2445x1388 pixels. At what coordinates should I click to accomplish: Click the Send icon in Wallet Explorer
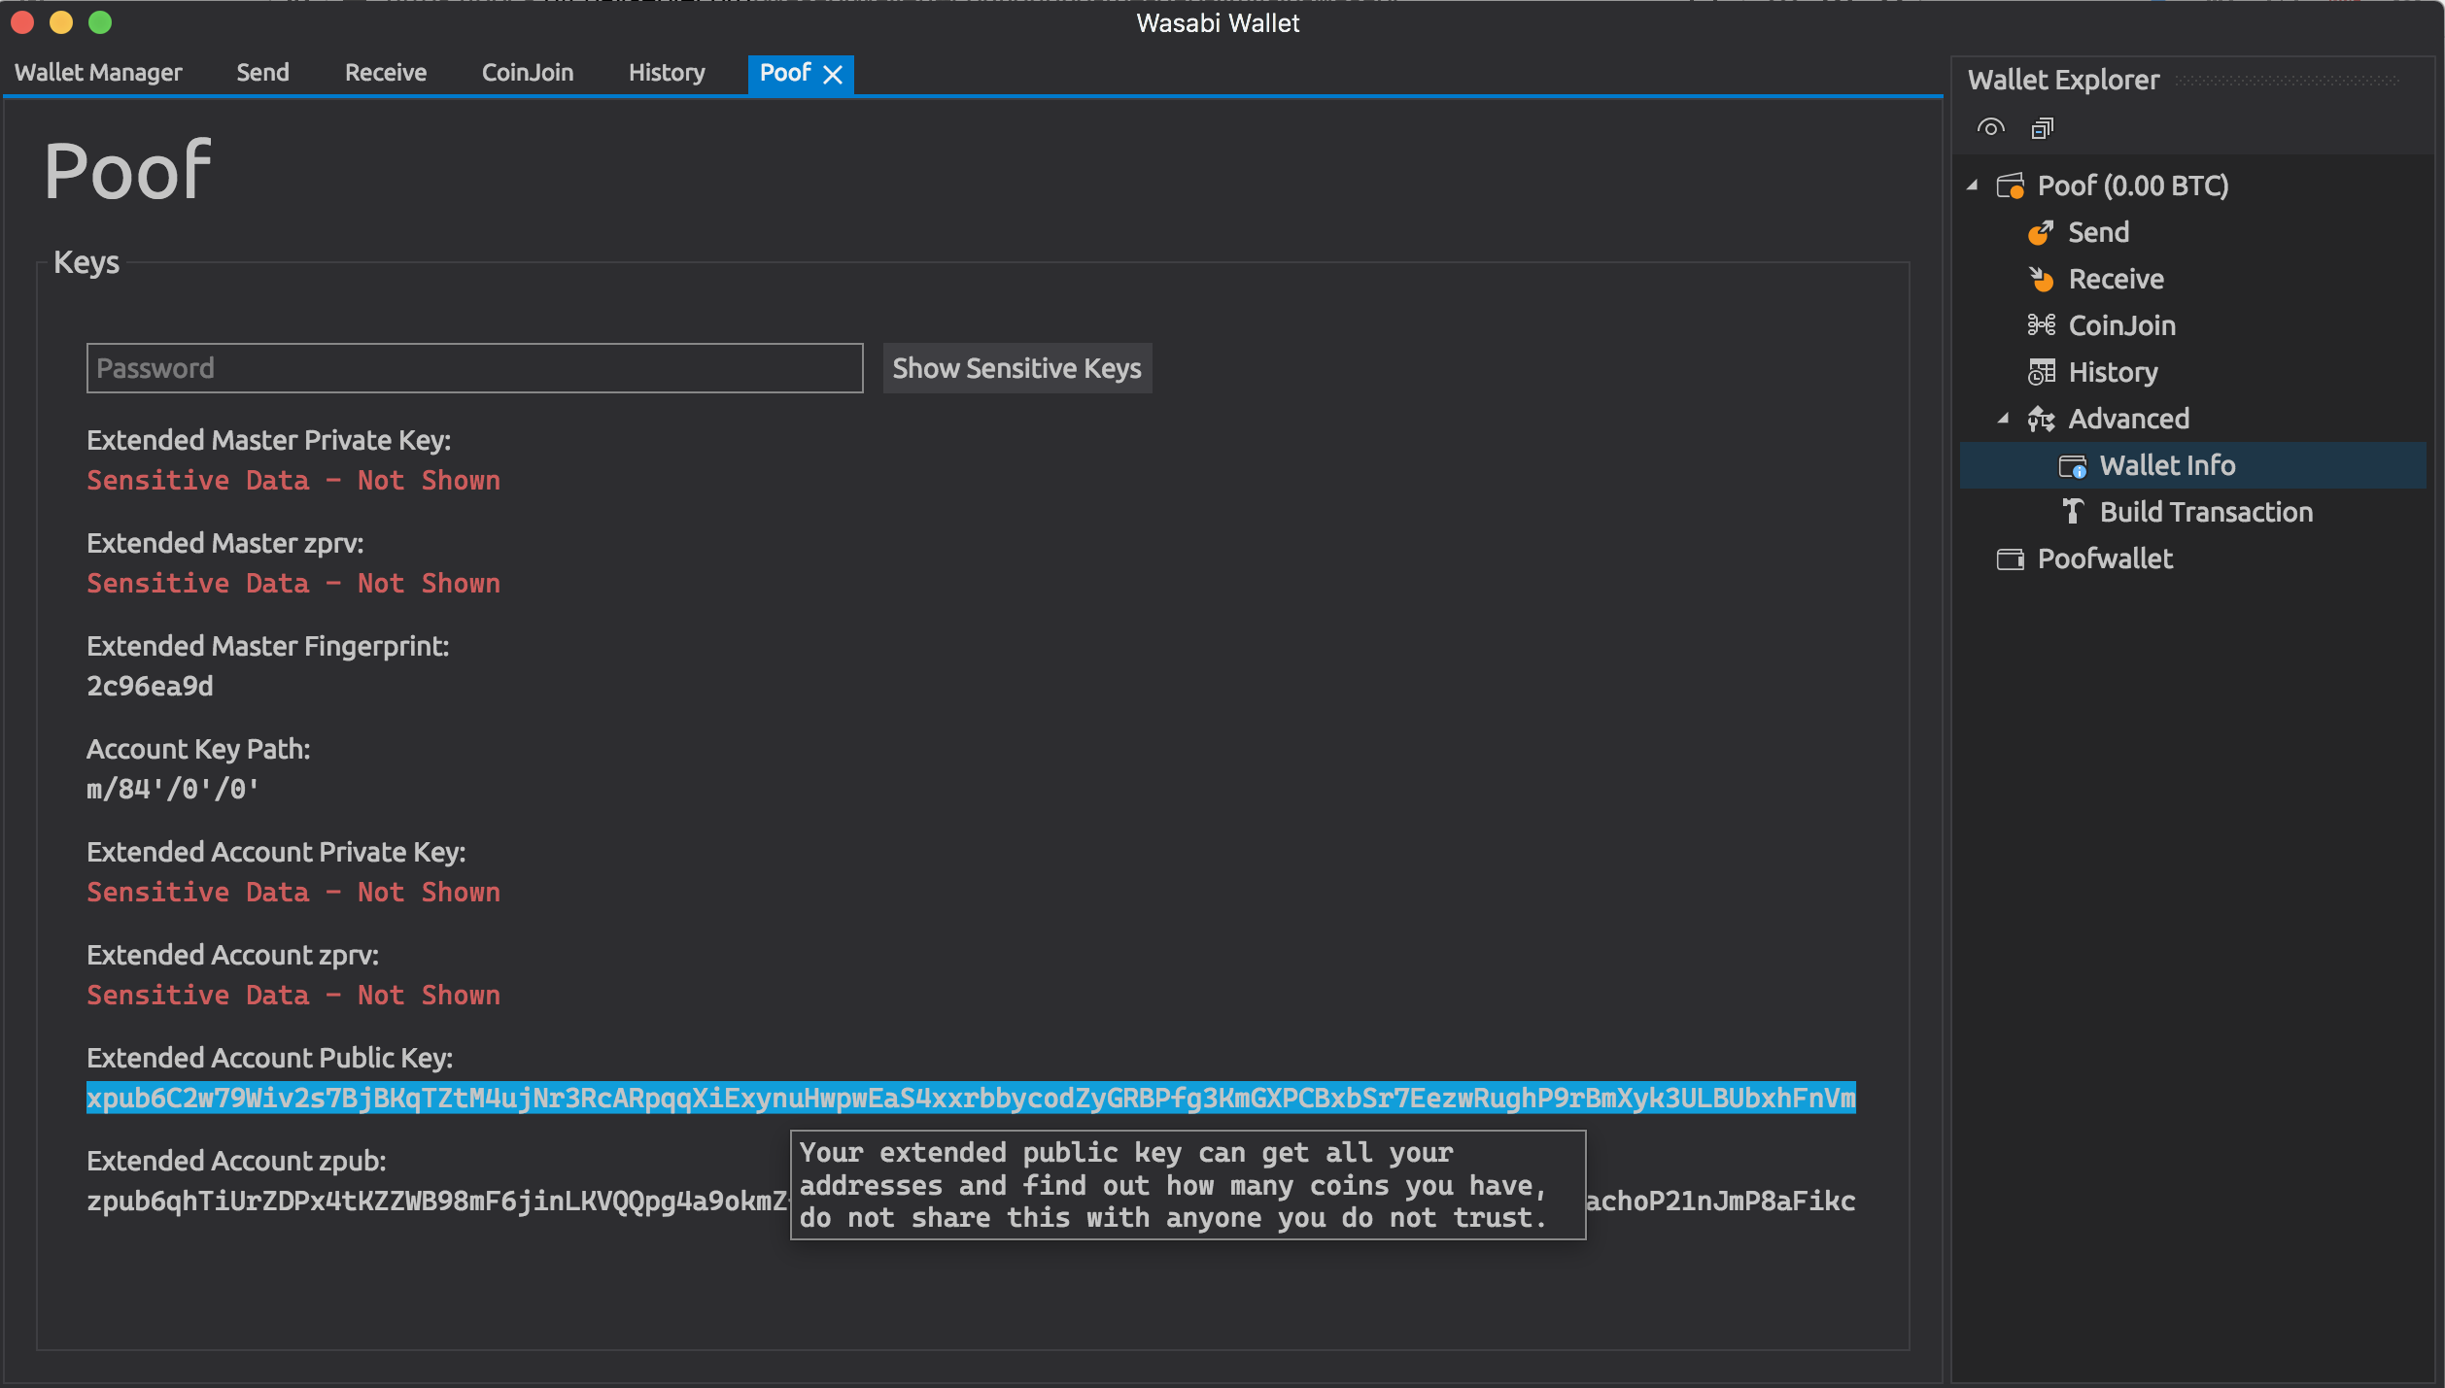pyautogui.click(x=2041, y=232)
